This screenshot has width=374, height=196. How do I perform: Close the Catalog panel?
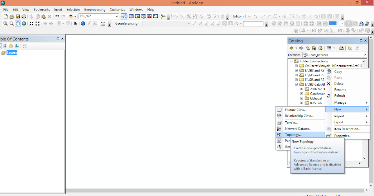pyautogui.click(x=366, y=41)
